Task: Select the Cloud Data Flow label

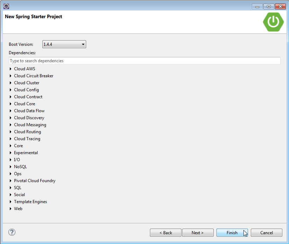Action: click(x=29, y=111)
